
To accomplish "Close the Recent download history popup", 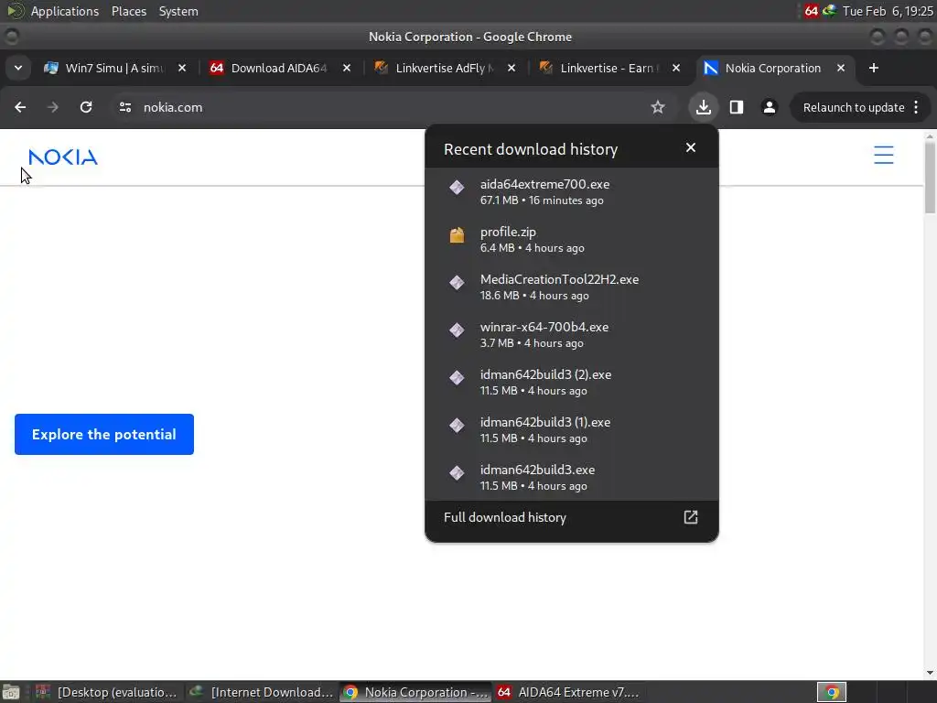I will pyautogui.click(x=691, y=147).
